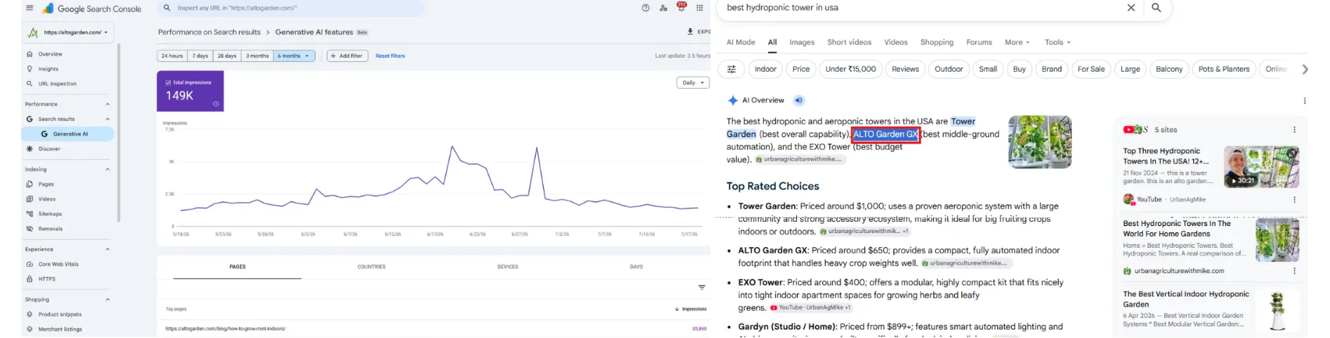
Task: Click the Add filter button
Action: [x=347, y=56]
